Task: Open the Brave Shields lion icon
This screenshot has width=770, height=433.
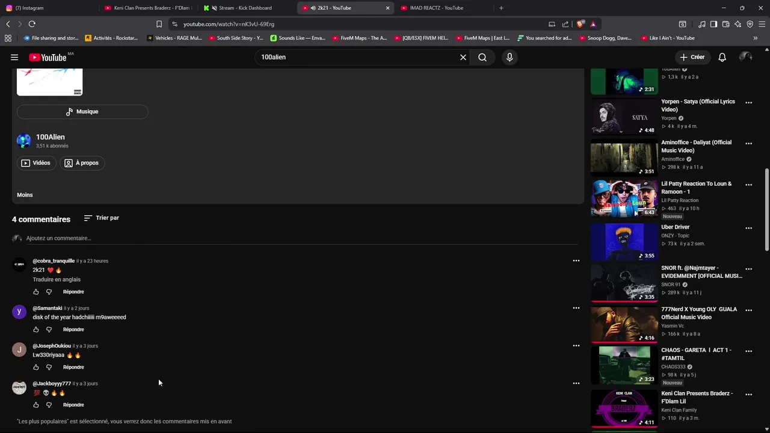Action: (580, 24)
